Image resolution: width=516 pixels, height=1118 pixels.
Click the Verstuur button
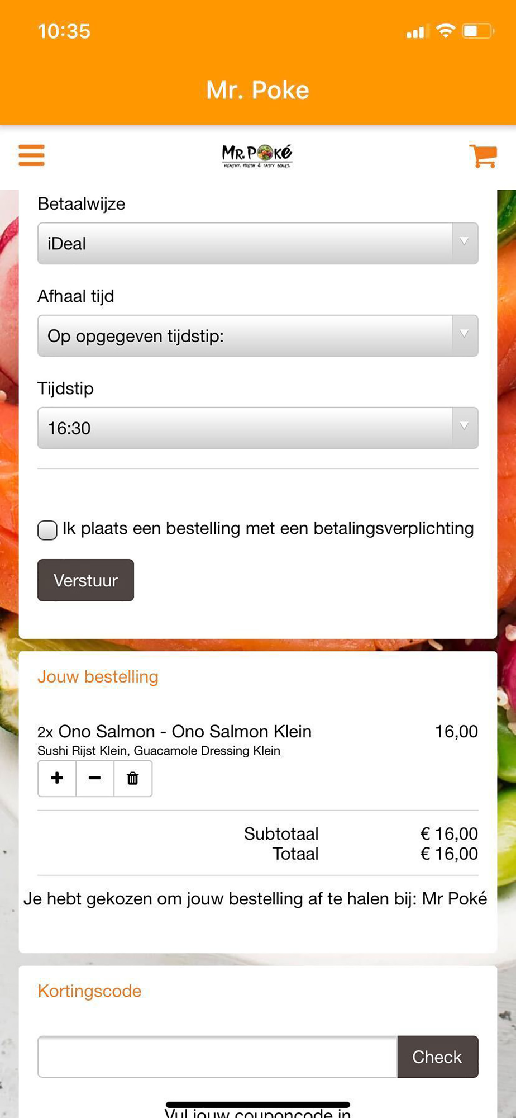pyautogui.click(x=85, y=580)
